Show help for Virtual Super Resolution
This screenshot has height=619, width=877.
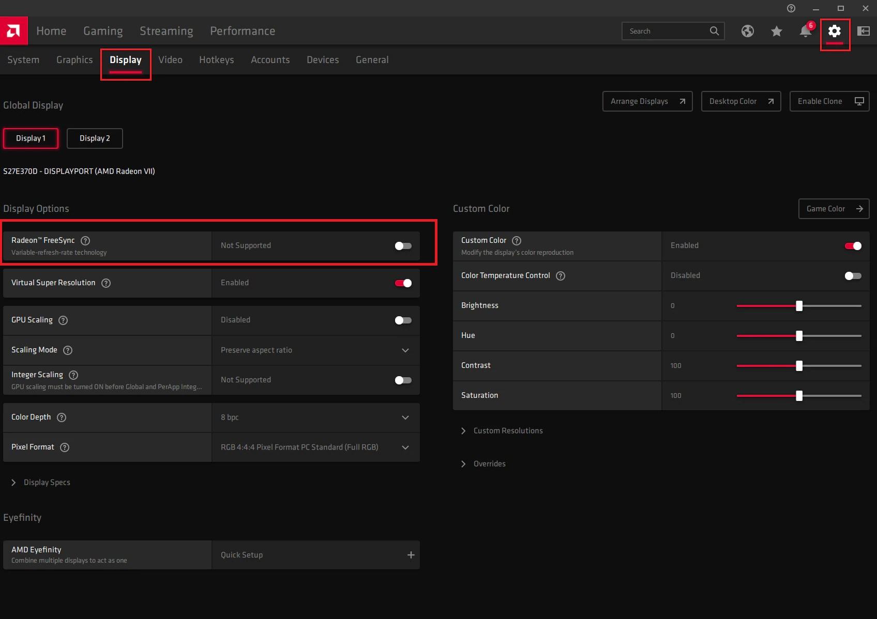pos(106,283)
